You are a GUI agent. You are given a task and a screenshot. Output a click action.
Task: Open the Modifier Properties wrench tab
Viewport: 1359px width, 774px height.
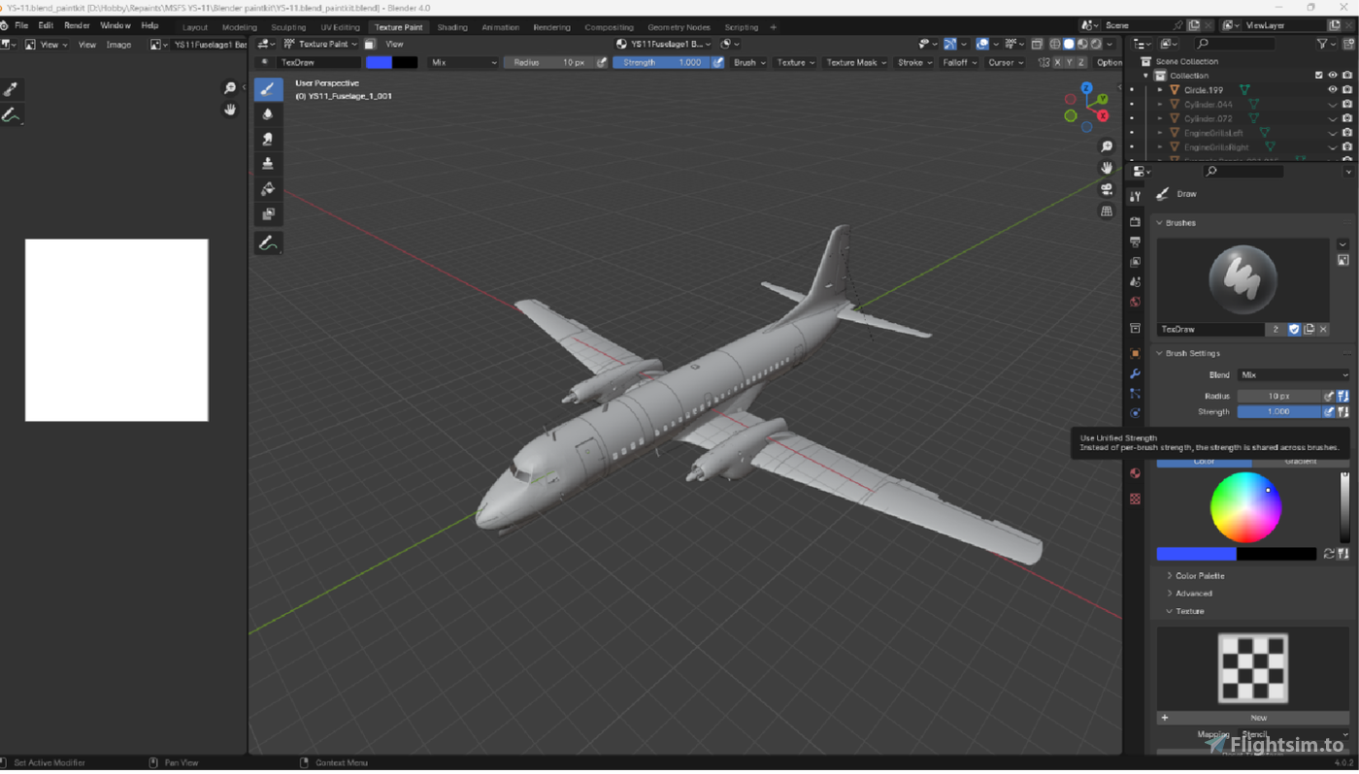pyautogui.click(x=1134, y=373)
